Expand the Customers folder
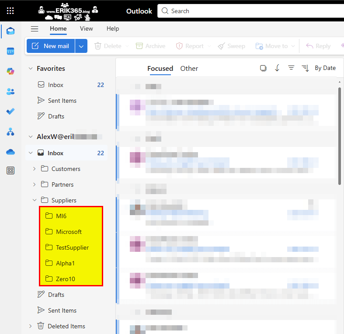This screenshot has height=334, width=344. click(x=35, y=169)
